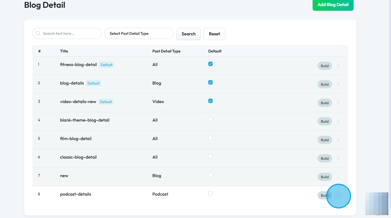Open three-dot menu for podcast-details row
This screenshot has width=391, height=218.
(x=338, y=195)
